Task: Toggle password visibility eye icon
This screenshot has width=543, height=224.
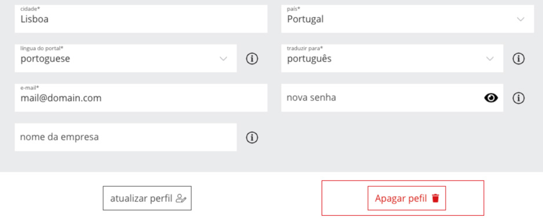Action: (491, 98)
